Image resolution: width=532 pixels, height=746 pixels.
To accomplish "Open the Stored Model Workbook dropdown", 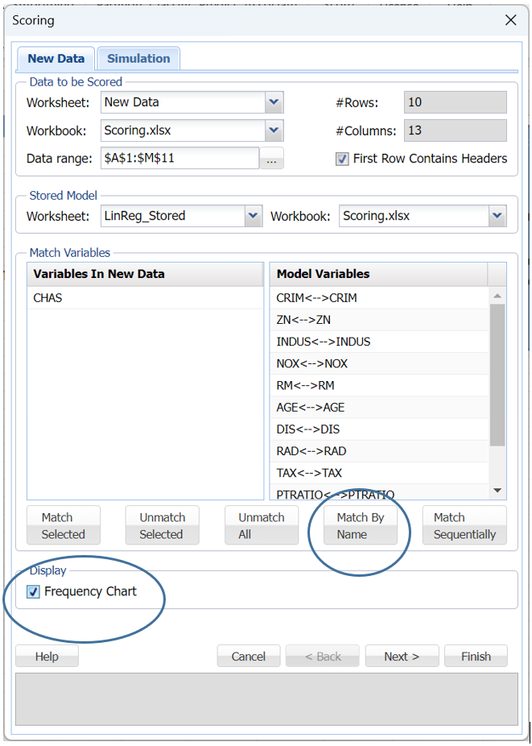I will pos(497,216).
